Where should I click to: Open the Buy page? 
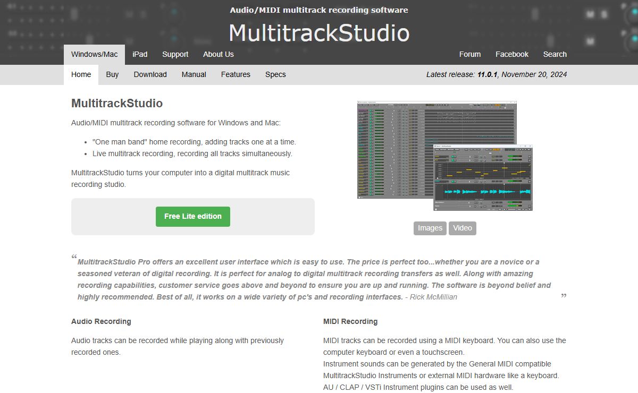click(112, 74)
